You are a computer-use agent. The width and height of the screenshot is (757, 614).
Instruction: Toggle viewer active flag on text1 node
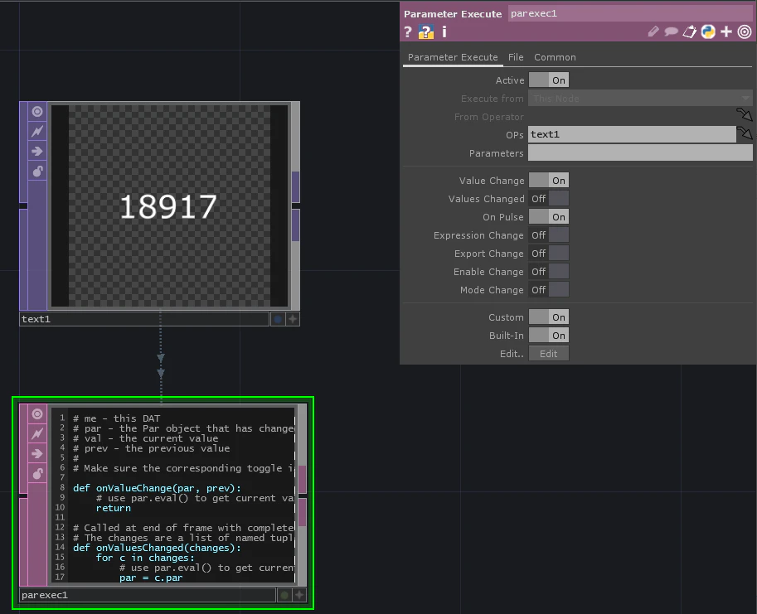click(x=37, y=112)
